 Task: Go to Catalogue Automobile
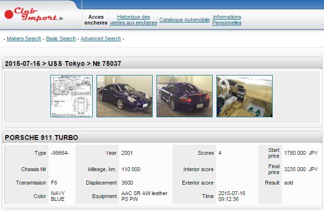click(184, 20)
